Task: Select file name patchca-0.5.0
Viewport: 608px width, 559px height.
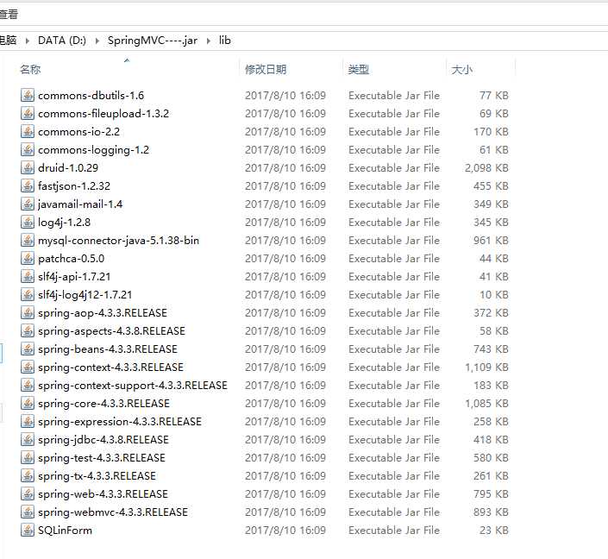Action: (72, 258)
